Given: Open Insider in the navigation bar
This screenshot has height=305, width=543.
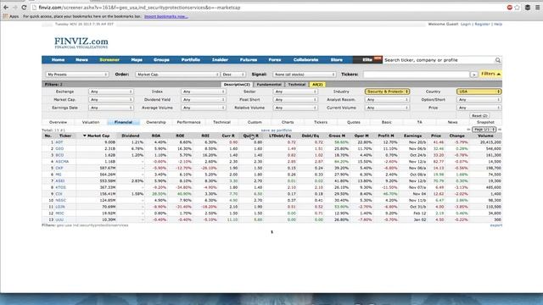Looking at the screenshot, I should click(x=220, y=60).
